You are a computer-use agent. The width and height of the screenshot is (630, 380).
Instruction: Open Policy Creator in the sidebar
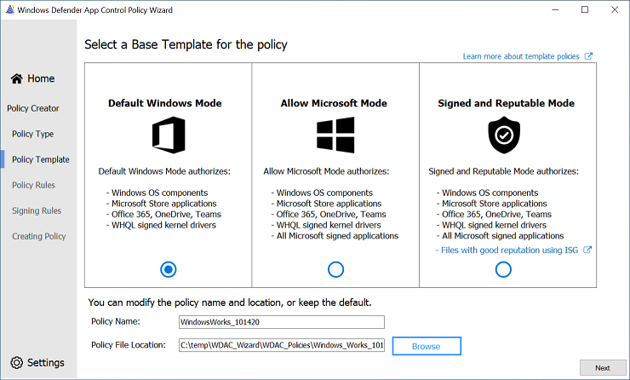tap(33, 108)
